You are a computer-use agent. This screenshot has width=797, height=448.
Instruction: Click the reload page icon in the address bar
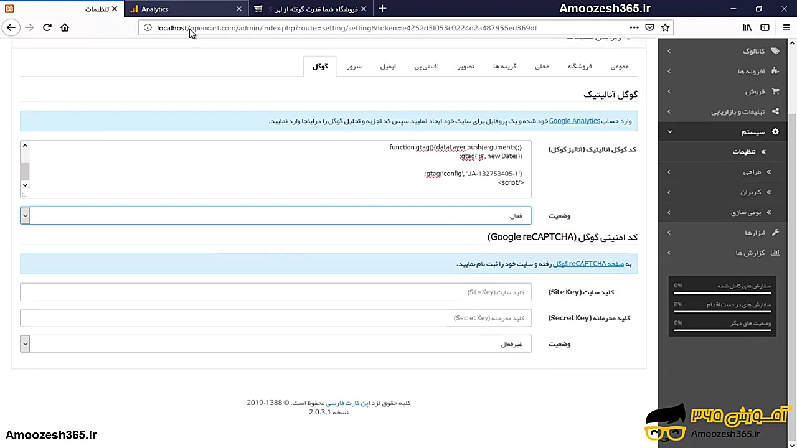(47, 27)
